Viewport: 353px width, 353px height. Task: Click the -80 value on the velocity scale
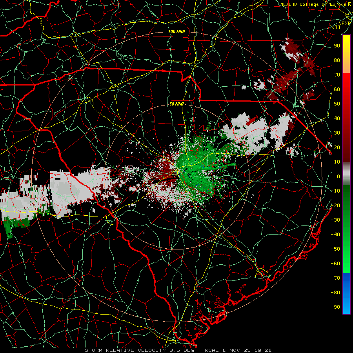(x=335, y=293)
